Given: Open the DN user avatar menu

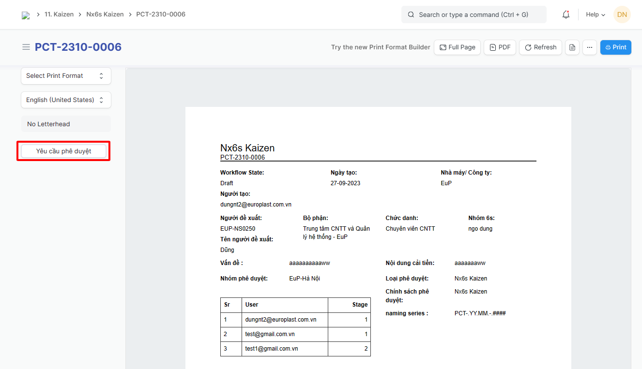Looking at the screenshot, I should pos(622,15).
